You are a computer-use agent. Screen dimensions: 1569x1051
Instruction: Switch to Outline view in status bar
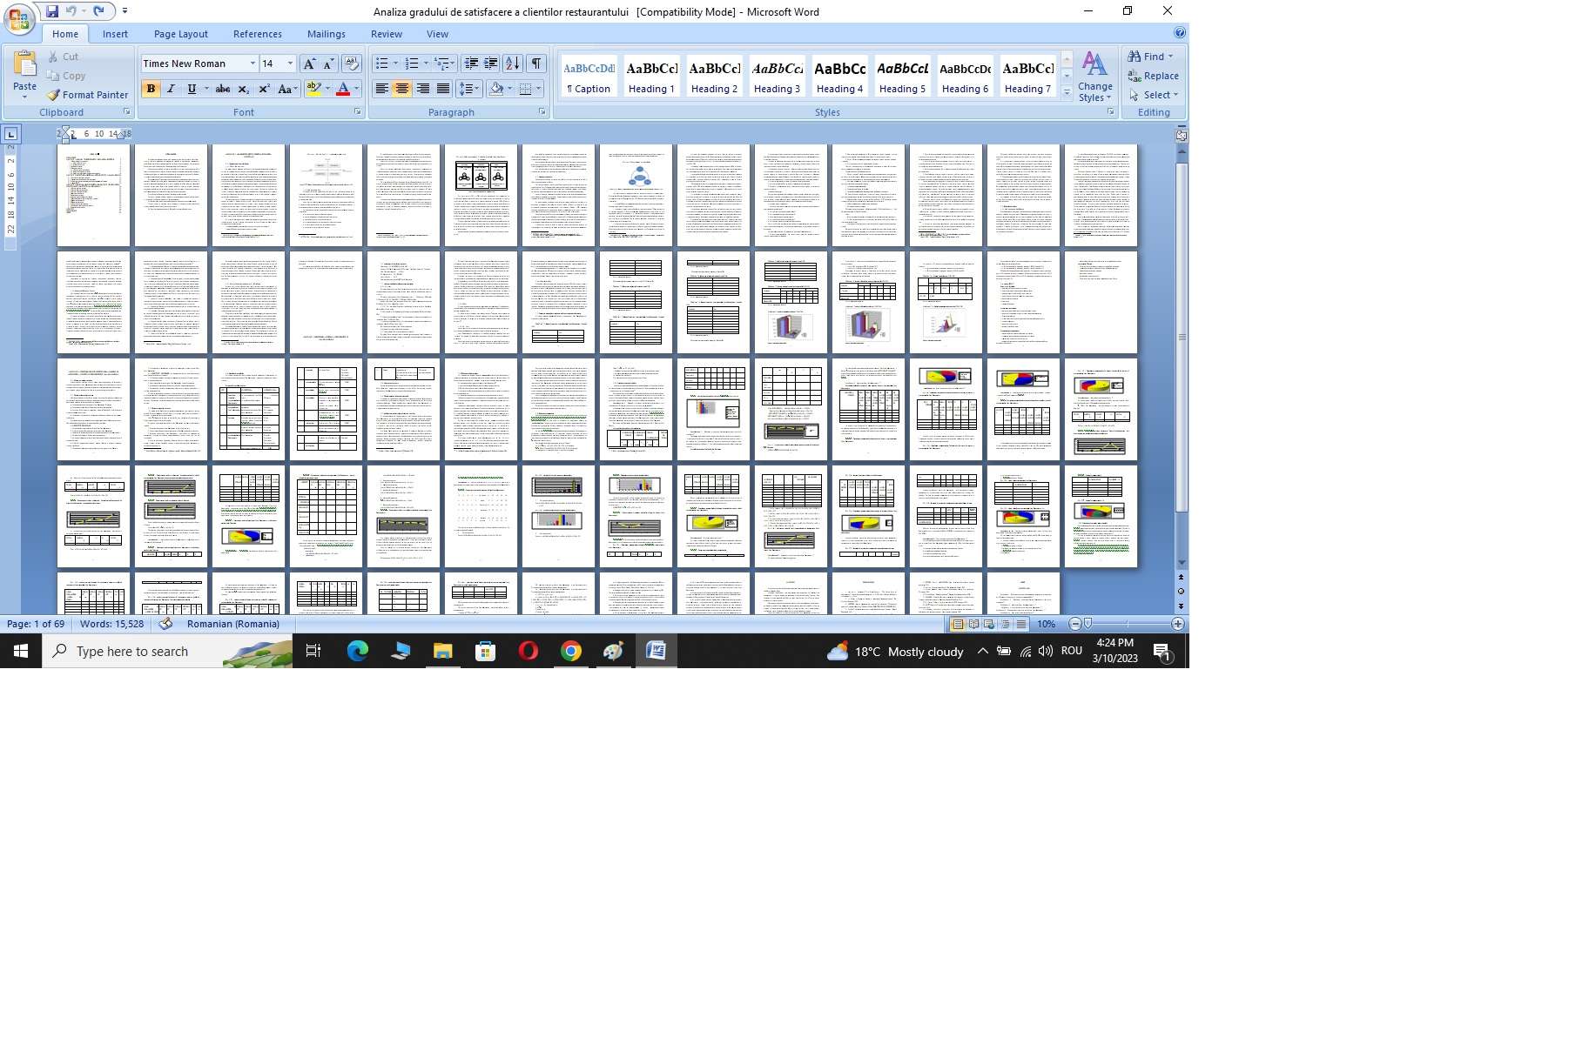click(1005, 624)
